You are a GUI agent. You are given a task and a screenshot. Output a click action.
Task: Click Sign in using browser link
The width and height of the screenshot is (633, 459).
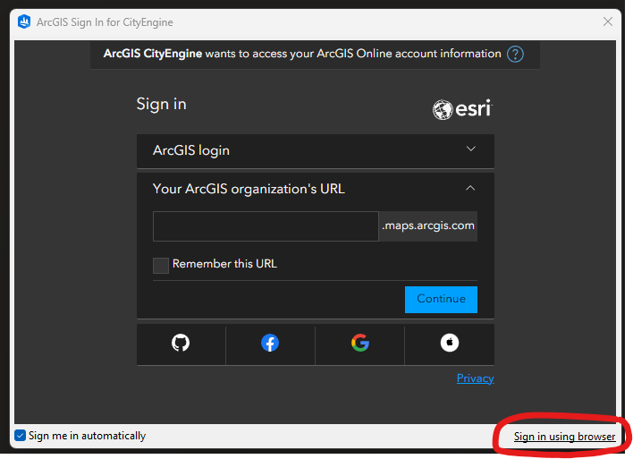pyautogui.click(x=564, y=437)
